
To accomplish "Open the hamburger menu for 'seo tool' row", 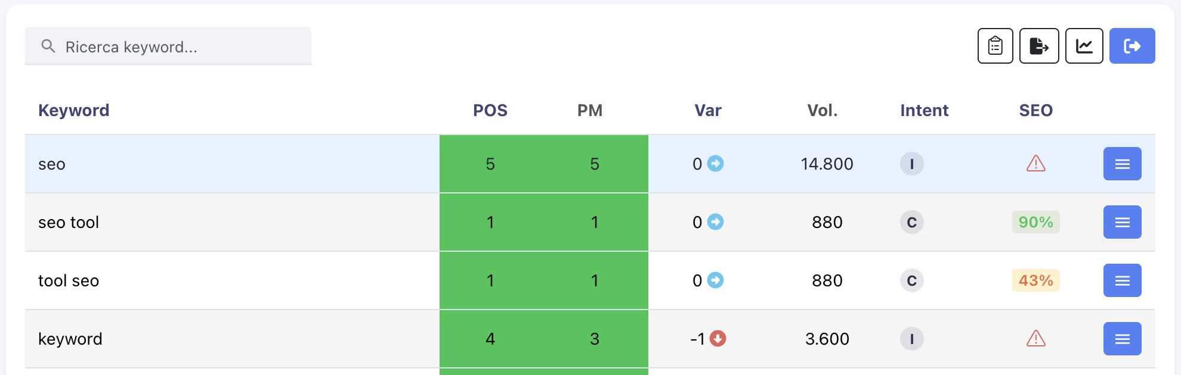I will [1122, 222].
